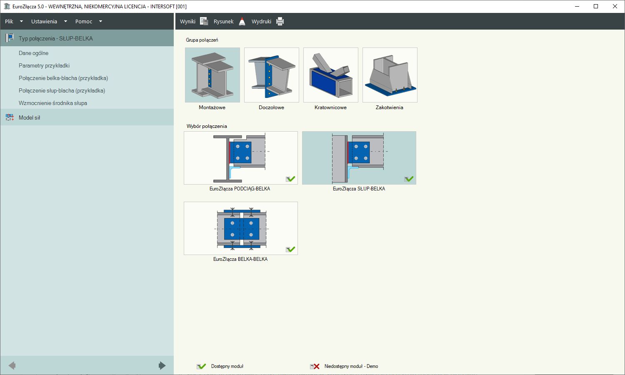Minimize the EuroZłącza window
625x375 pixels.
577,6
